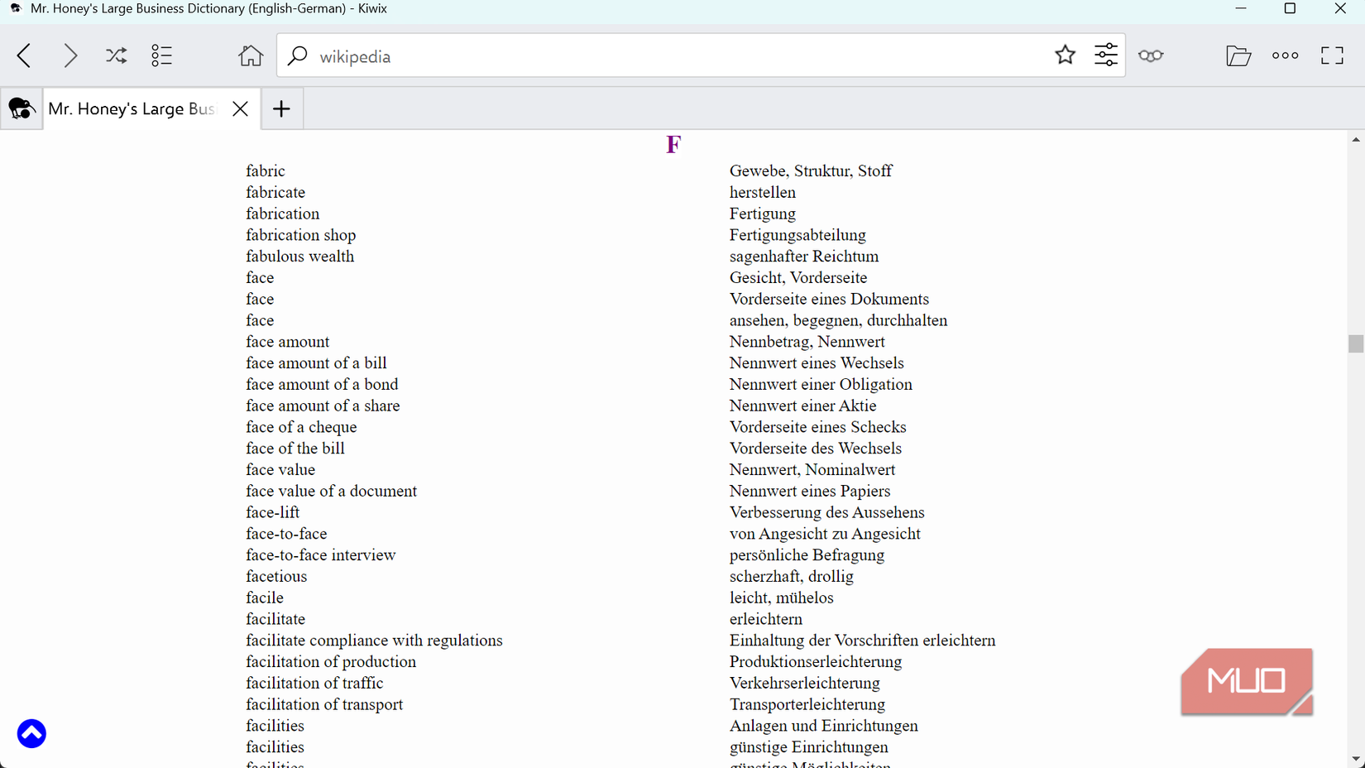
Task: Enter fullscreen mode
Action: coord(1332,55)
